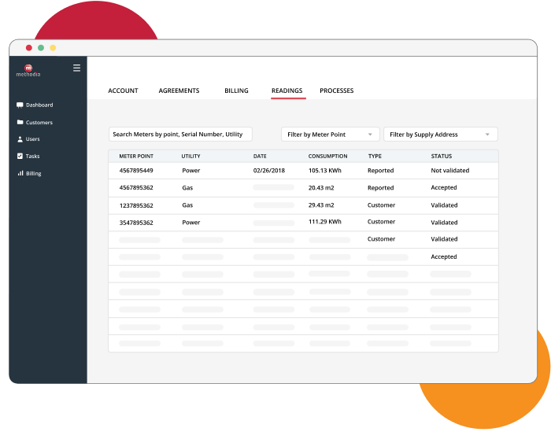Click the Tasks checkmark icon
Image resolution: width=551 pixels, height=439 pixels.
pyautogui.click(x=20, y=156)
